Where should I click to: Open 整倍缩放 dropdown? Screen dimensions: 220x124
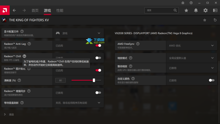(192, 68)
